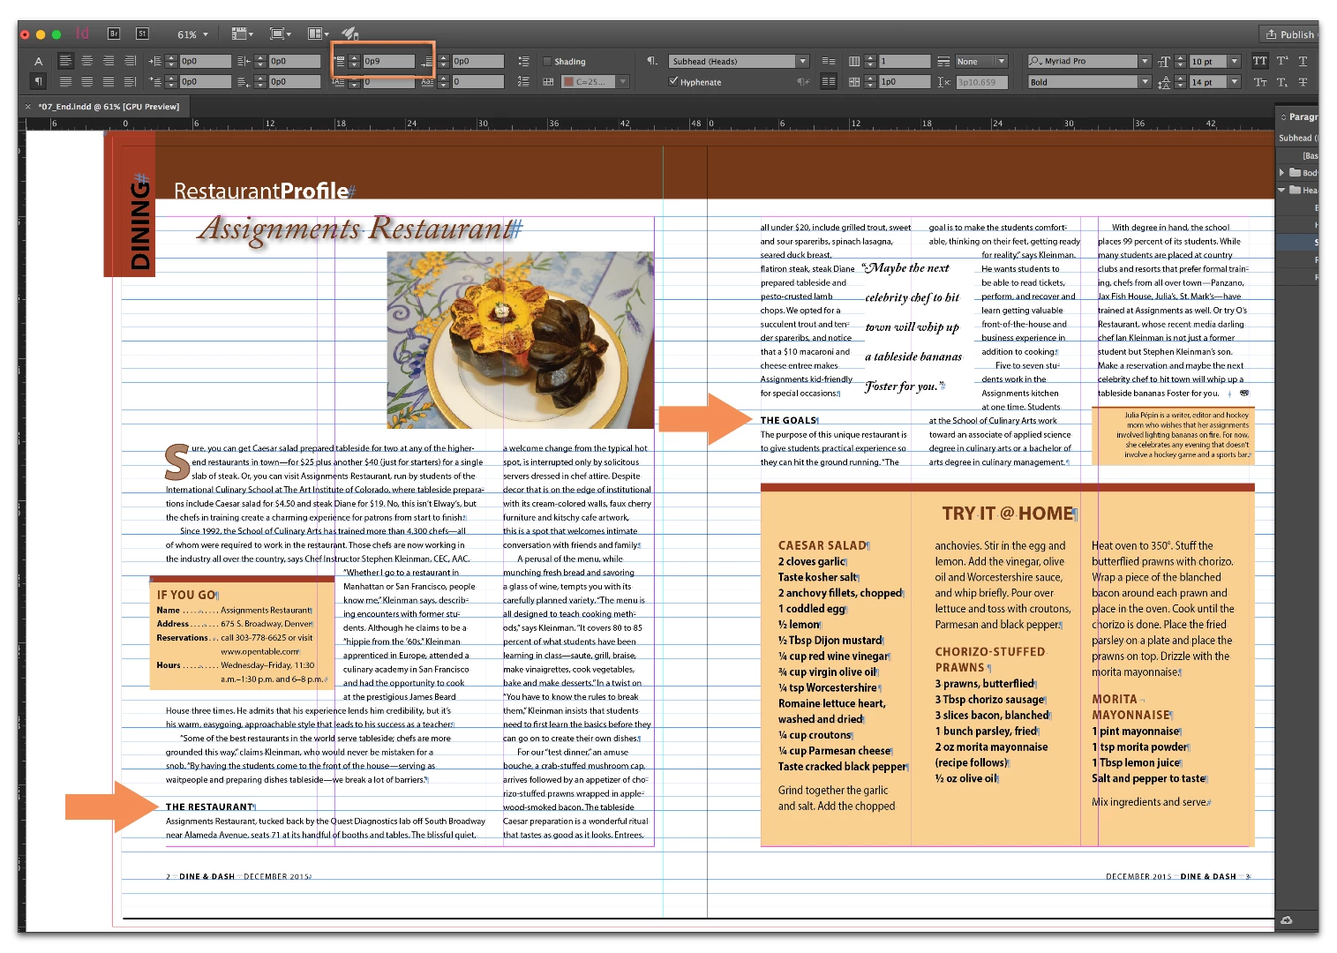Click the Last Line Right Indent field
Viewport: 1337px width, 953px height.
(294, 81)
